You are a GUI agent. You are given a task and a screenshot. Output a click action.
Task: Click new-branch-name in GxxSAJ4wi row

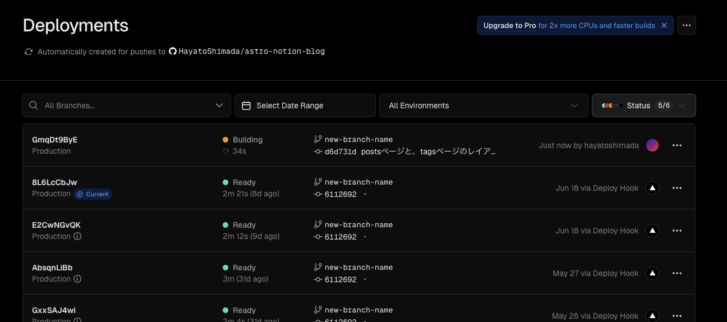pos(358,310)
